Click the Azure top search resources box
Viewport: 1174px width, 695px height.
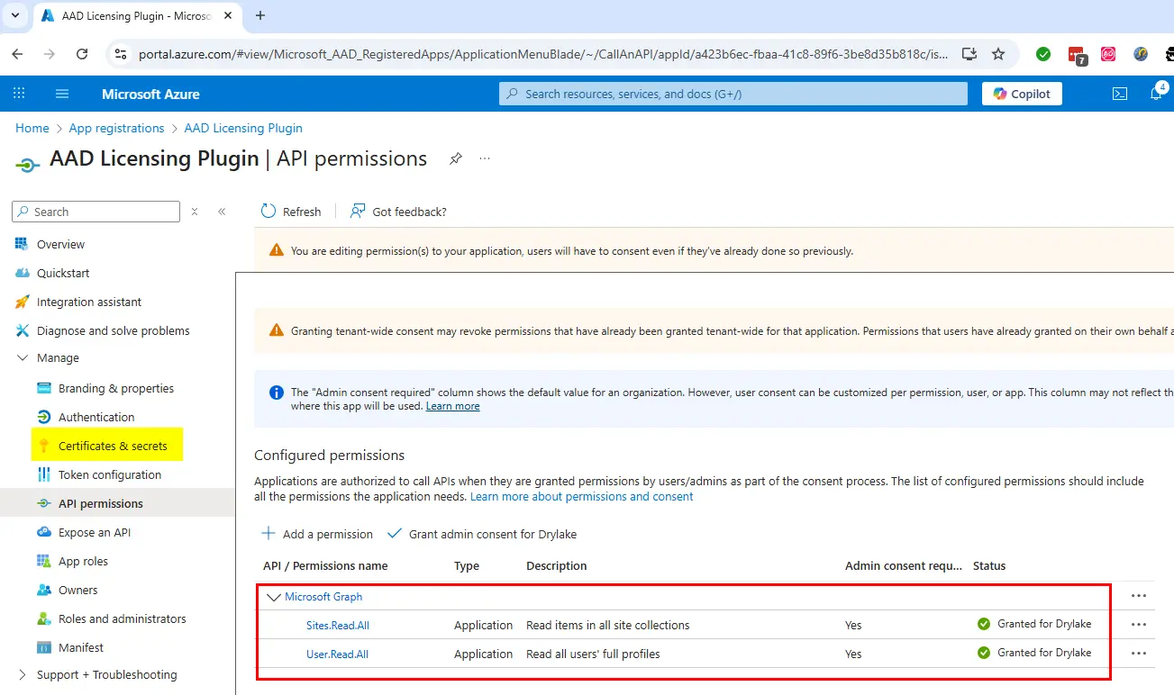coord(733,94)
